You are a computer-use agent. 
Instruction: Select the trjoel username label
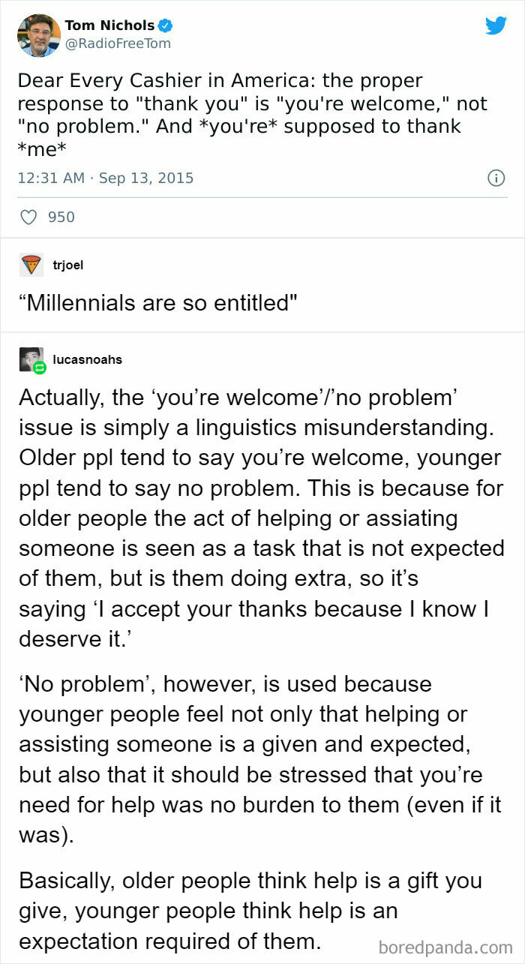67,265
